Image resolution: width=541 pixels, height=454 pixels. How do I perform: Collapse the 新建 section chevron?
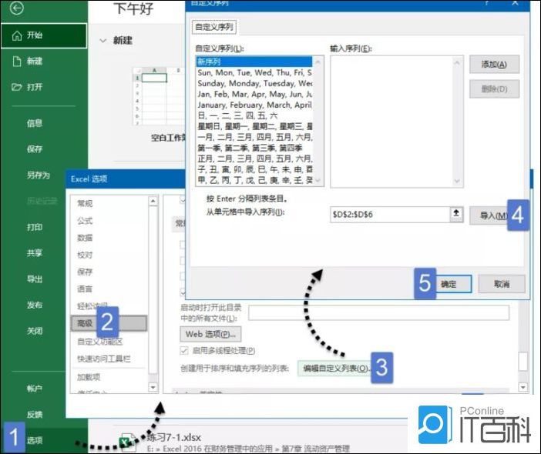point(102,41)
